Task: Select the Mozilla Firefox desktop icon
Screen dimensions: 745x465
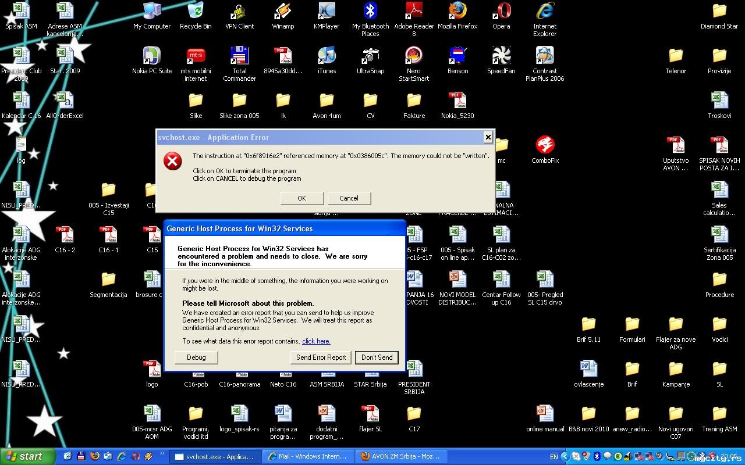Action: pyautogui.click(x=457, y=16)
